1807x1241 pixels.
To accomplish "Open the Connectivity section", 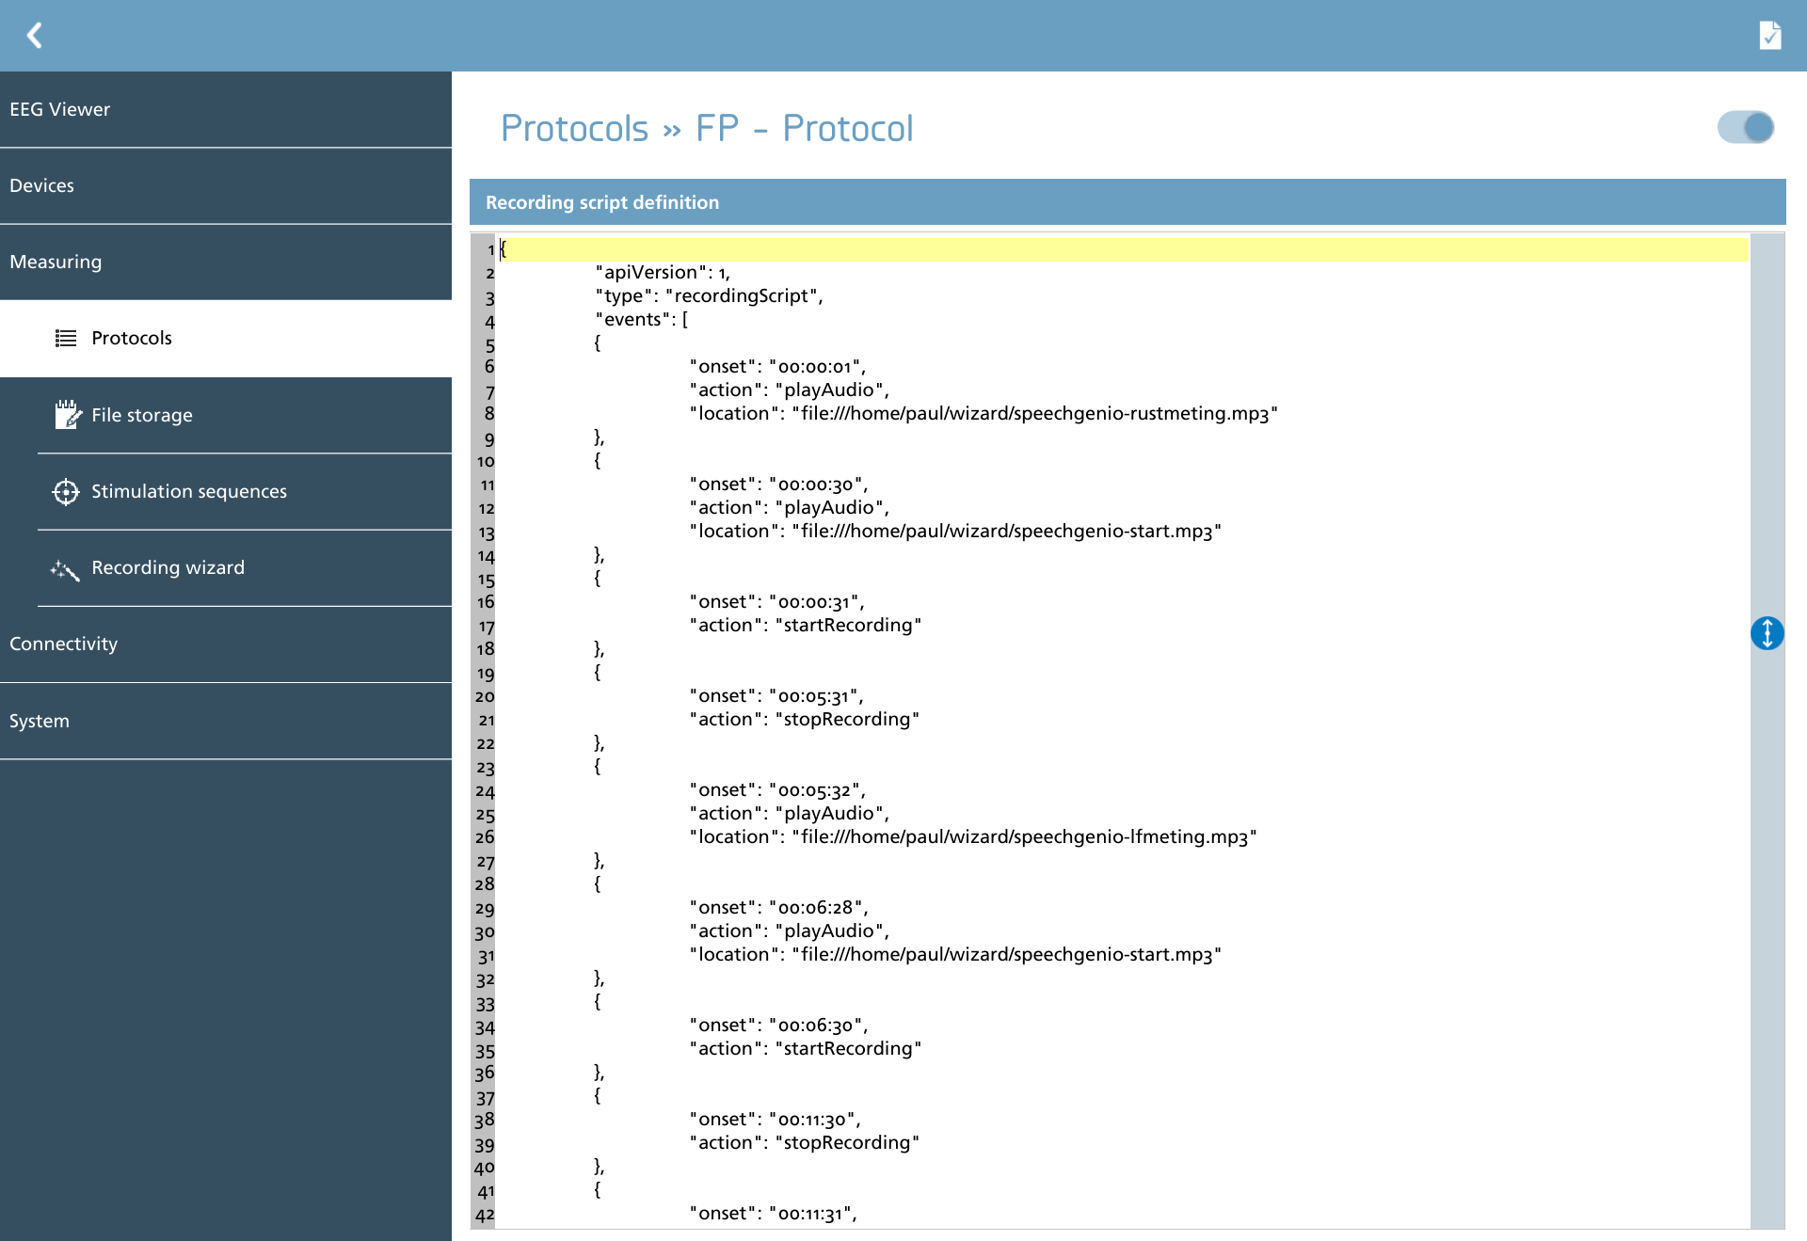I will (226, 644).
